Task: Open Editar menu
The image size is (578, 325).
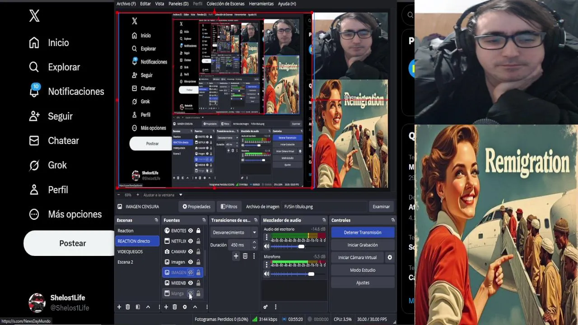Action: tap(145, 4)
